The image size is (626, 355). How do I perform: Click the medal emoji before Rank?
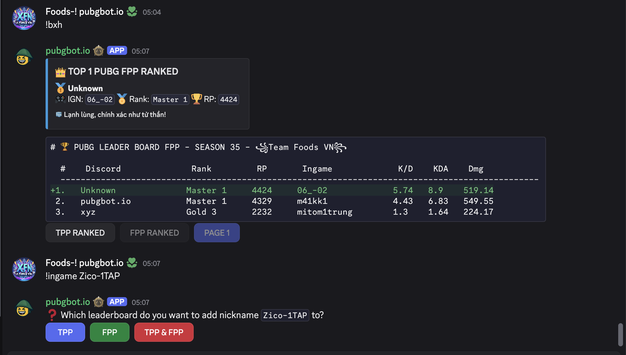coord(122,99)
